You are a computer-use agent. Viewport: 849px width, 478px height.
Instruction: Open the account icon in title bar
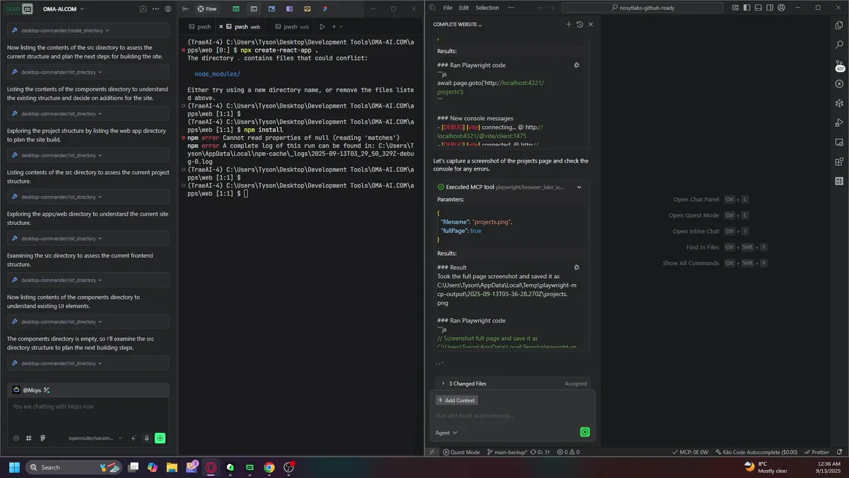coord(781,8)
